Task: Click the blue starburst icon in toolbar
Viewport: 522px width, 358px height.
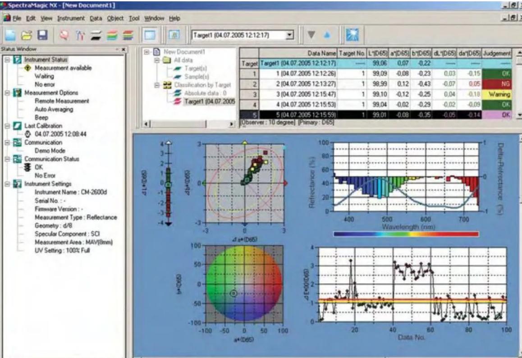Action: pyautogui.click(x=352, y=35)
